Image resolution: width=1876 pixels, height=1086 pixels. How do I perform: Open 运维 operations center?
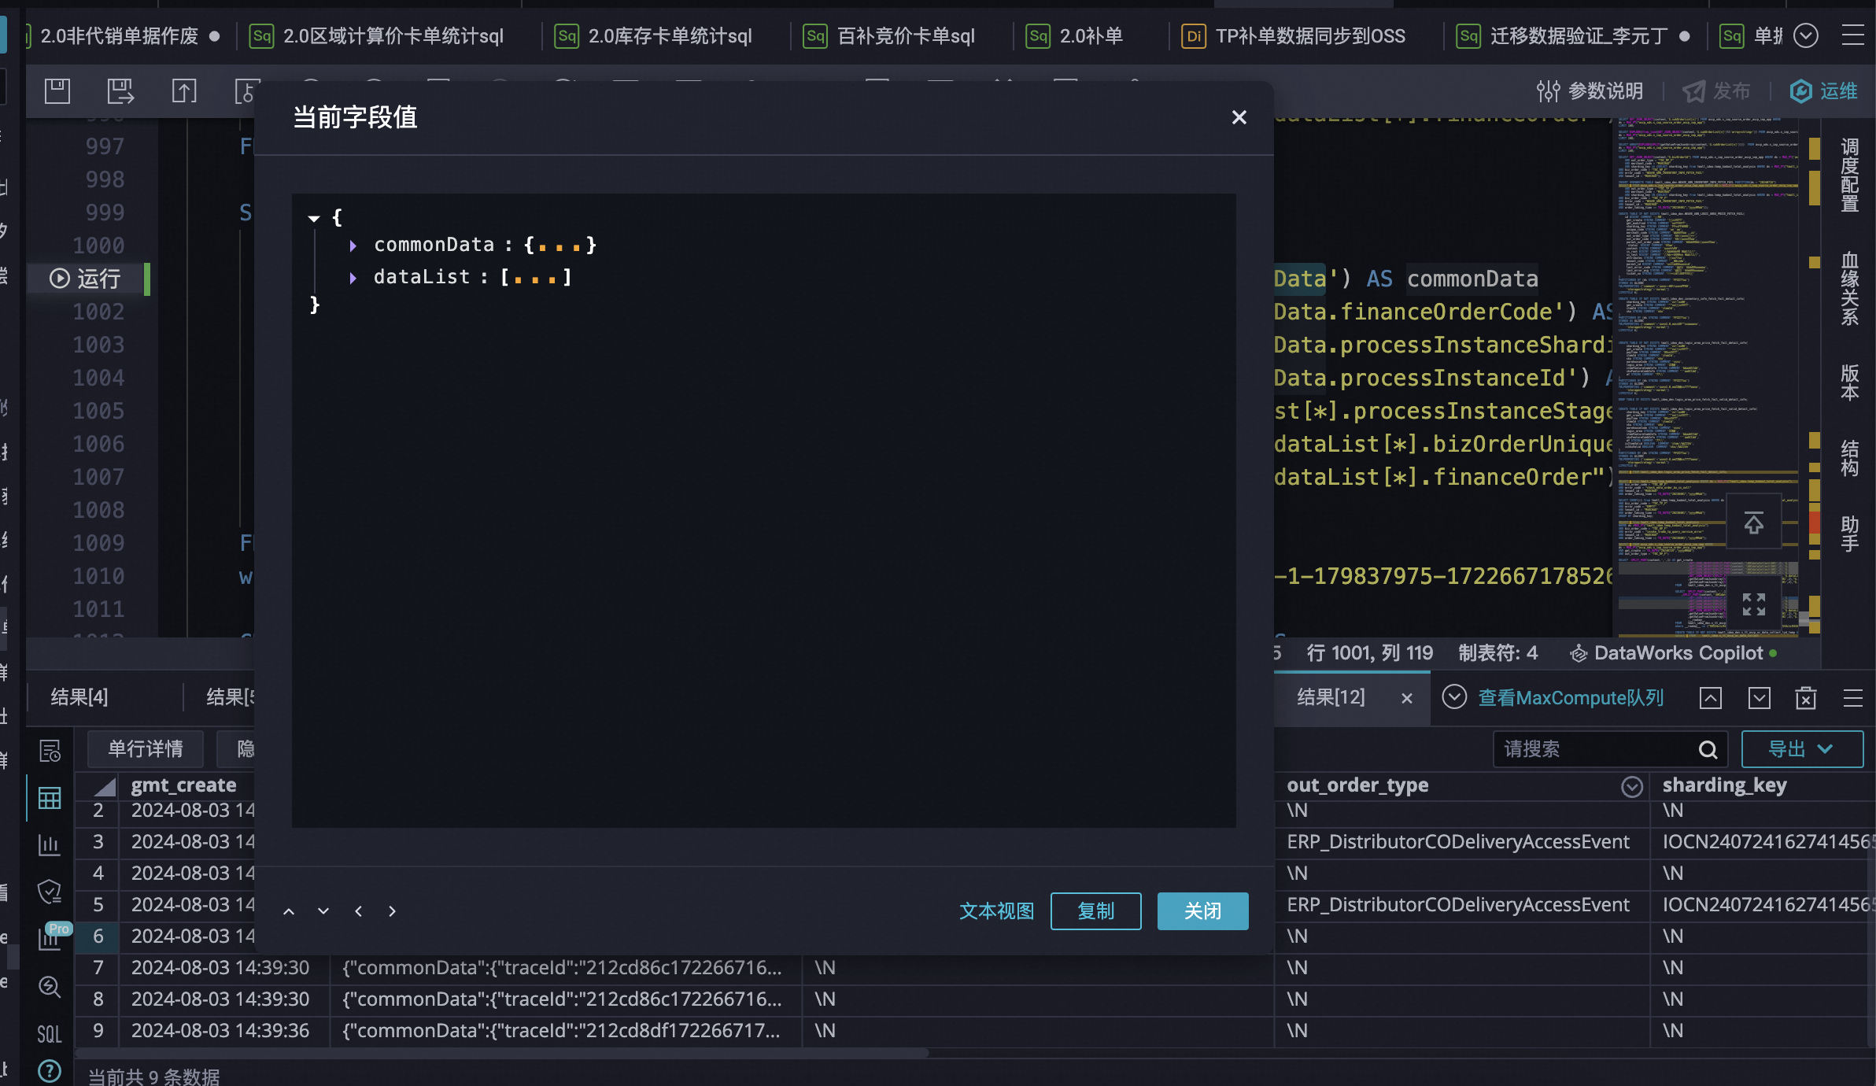pos(1823,91)
